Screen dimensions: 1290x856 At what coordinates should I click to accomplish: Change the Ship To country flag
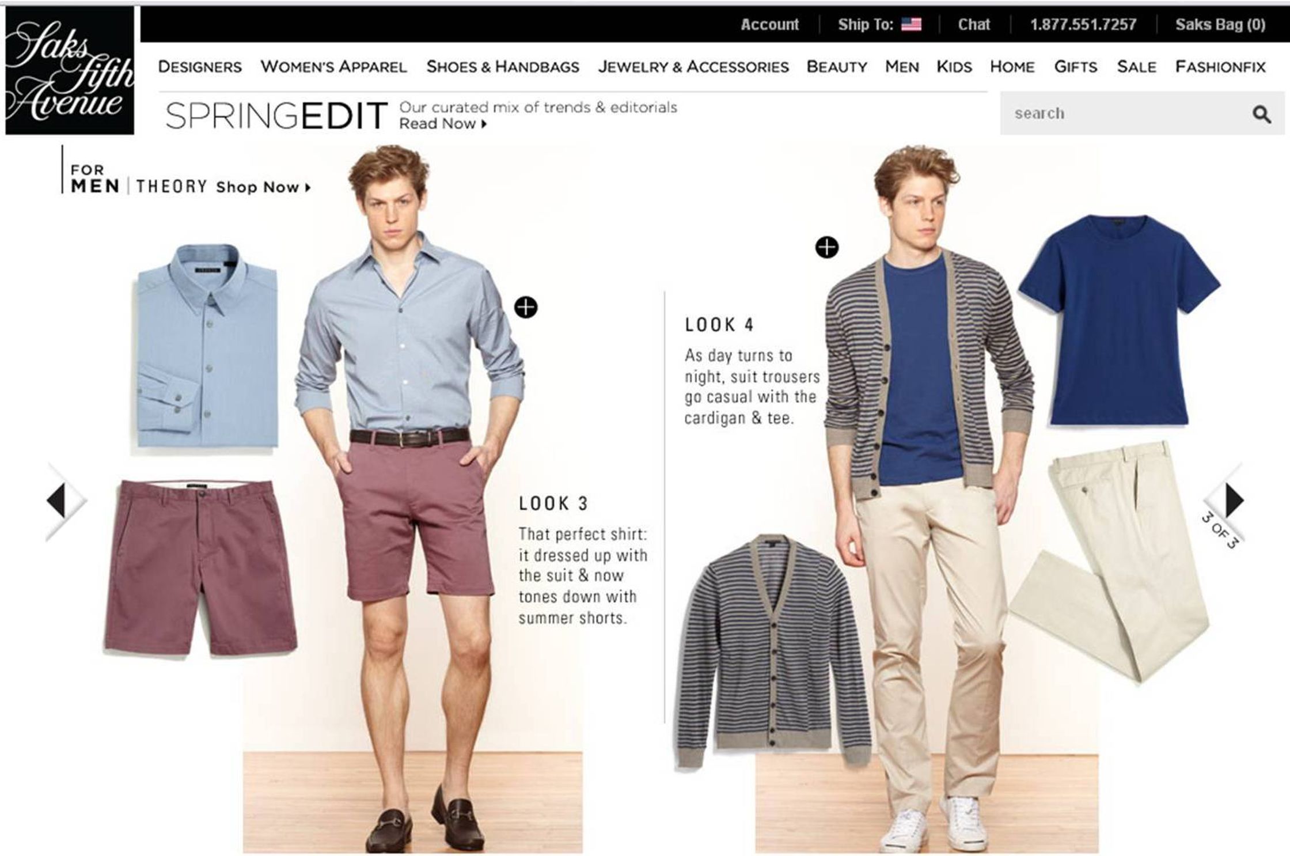click(911, 24)
